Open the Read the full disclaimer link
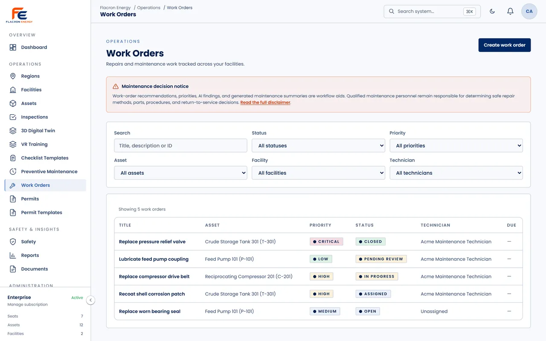546x341 pixels. (x=265, y=103)
